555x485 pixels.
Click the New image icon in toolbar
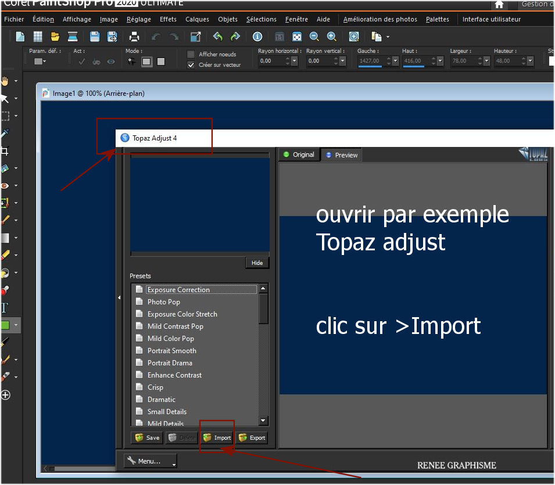tap(20, 37)
